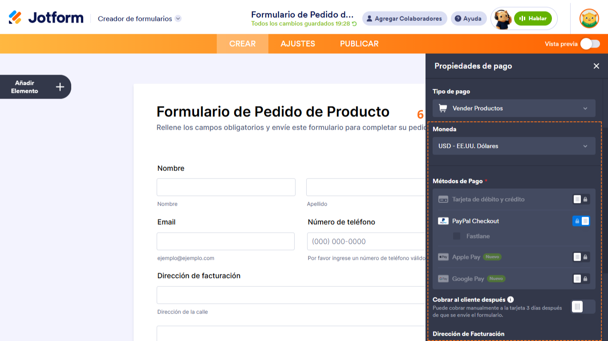The width and height of the screenshot is (608, 341).
Task: Click the Apellido last name input field
Action: click(366, 187)
